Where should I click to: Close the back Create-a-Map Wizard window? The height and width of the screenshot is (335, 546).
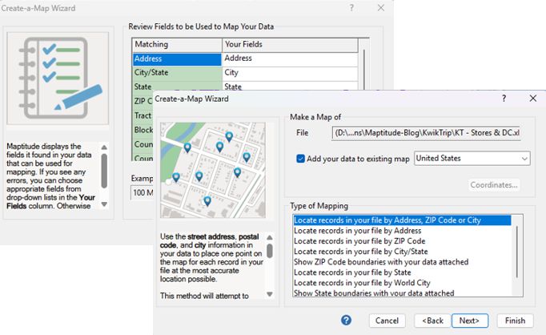click(379, 7)
